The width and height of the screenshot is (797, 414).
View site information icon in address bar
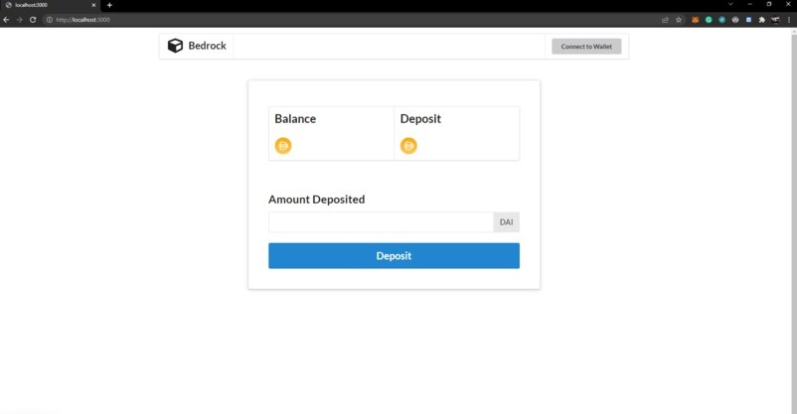(50, 20)
